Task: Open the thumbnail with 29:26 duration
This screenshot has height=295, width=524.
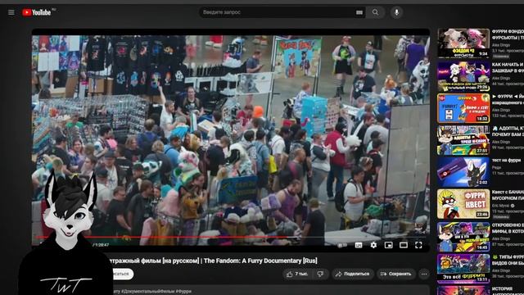Action: [463, 76]
